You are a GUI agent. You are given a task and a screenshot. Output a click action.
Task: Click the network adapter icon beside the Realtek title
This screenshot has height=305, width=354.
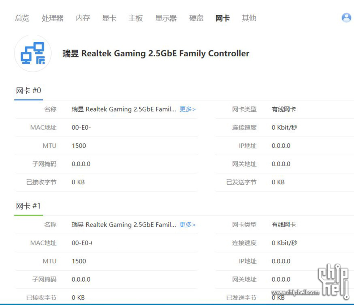pos(33,53)
